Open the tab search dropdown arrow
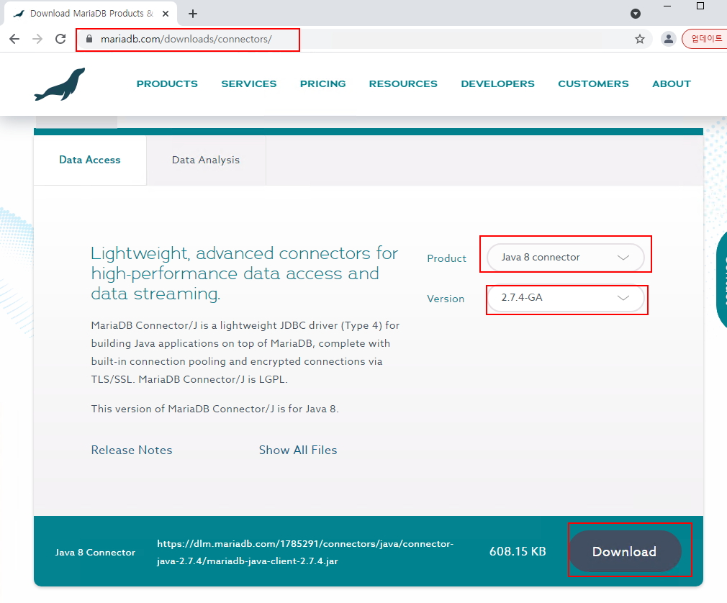The image size is (727, 603). tap(636, 14)
